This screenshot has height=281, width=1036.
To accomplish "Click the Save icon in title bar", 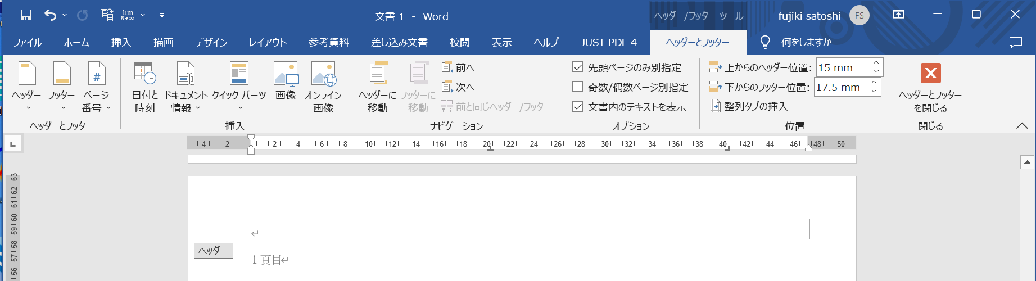I will click(26, 16).
